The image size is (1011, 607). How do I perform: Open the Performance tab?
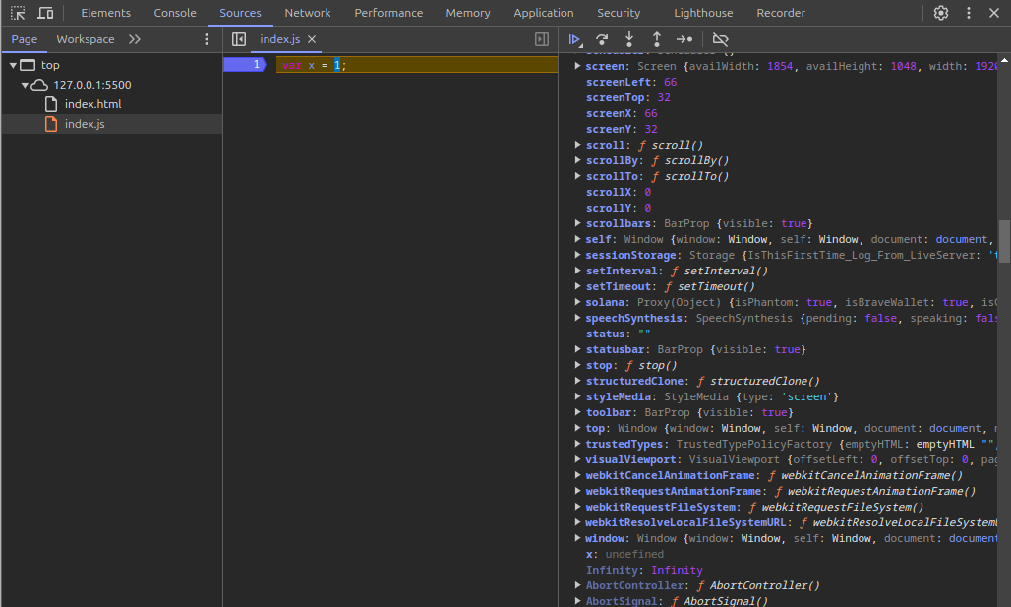[388, 13]
